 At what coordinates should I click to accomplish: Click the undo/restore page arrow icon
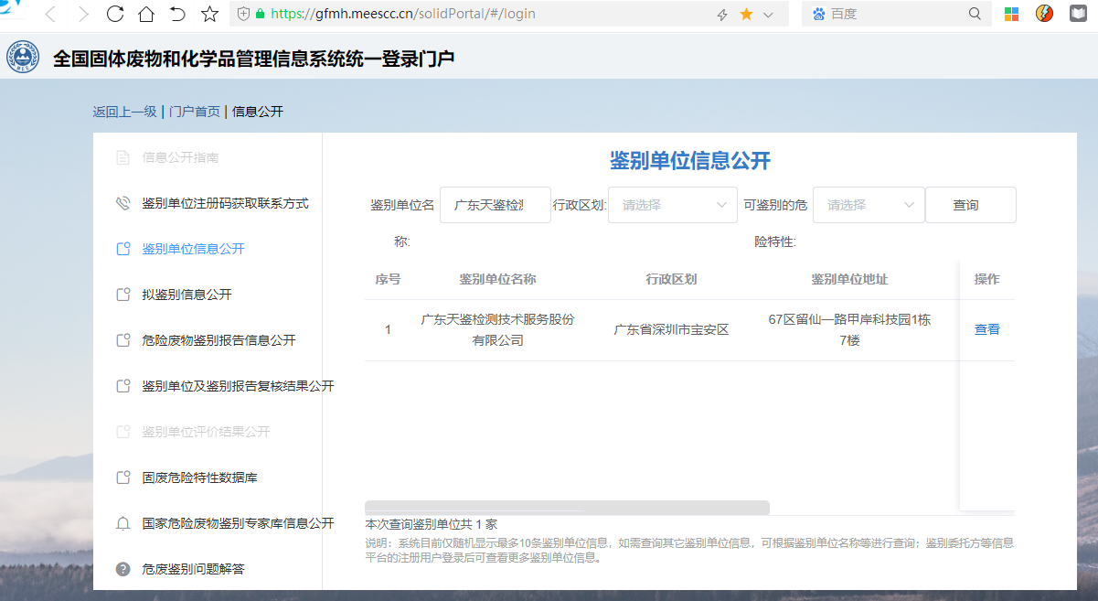(x=178, y=14)
